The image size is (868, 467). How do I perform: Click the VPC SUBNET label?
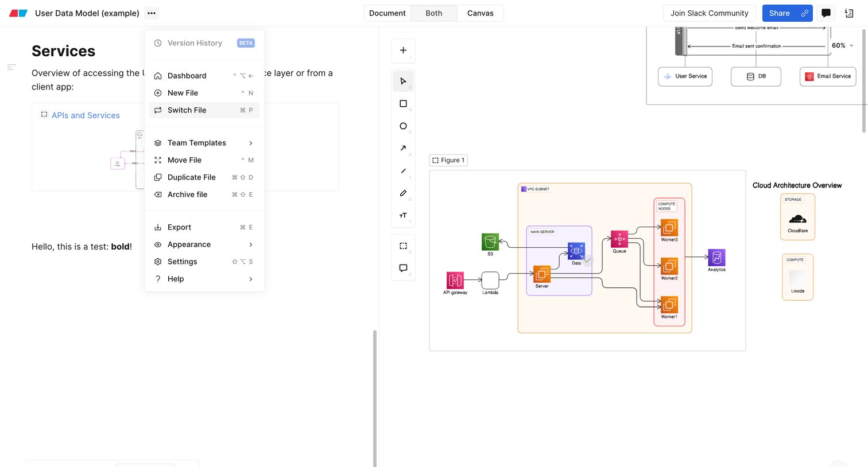tap(535, 189)
